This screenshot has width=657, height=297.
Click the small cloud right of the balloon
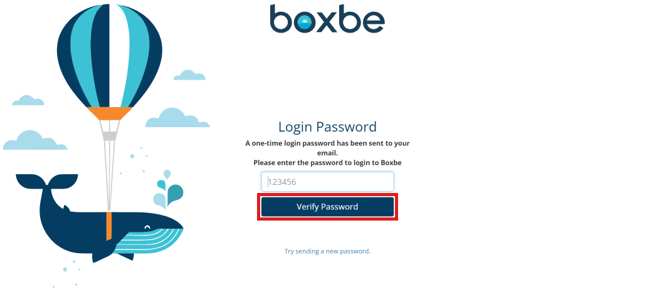[x=189, y=76]
